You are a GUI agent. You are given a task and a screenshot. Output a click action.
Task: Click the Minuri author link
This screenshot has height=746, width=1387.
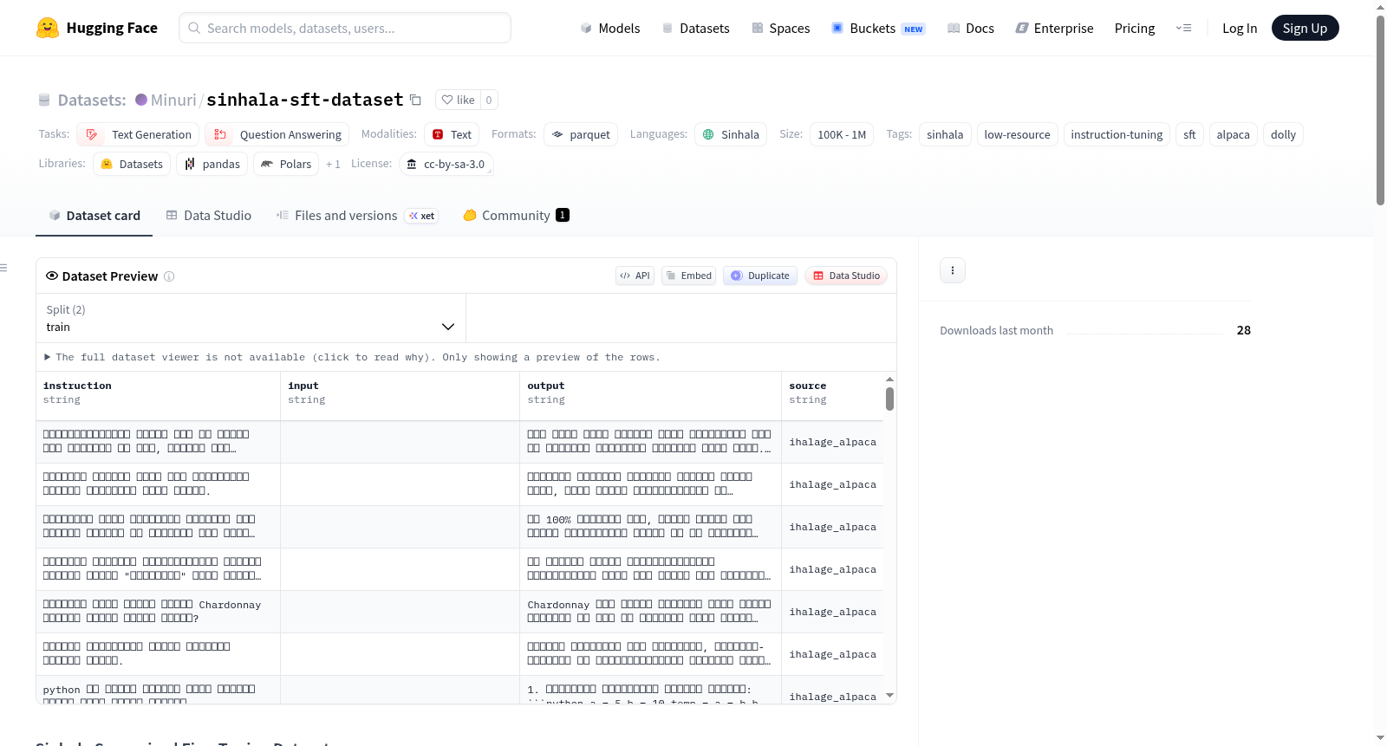click(x=173, y=100)
